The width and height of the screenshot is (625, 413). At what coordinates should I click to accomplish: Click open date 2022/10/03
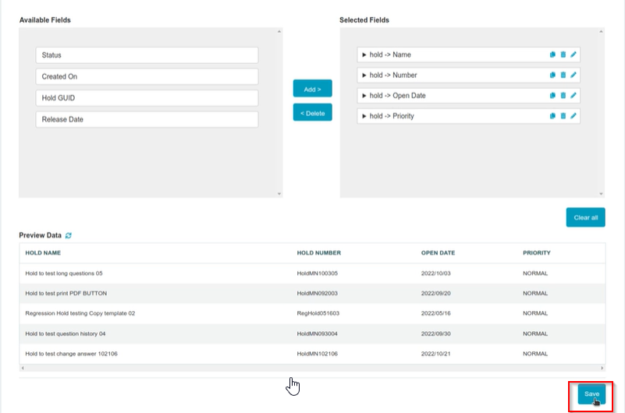click(x=435, y=274)
